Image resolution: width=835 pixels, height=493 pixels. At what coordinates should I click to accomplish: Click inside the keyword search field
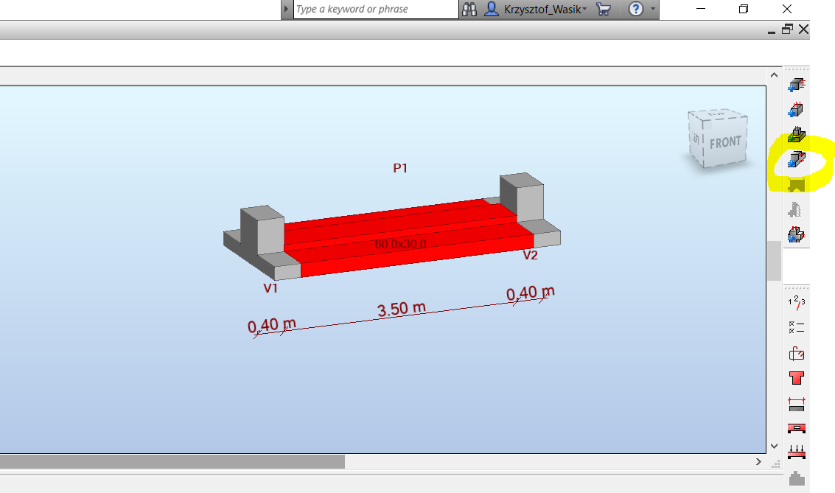click(368, 10)
